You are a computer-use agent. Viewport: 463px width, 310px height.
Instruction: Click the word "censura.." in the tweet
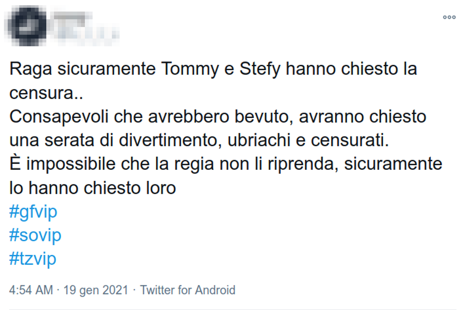pos(46,93)
